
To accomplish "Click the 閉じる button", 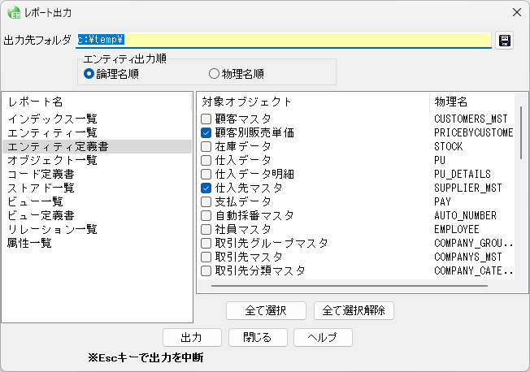I will click(258, 337).
